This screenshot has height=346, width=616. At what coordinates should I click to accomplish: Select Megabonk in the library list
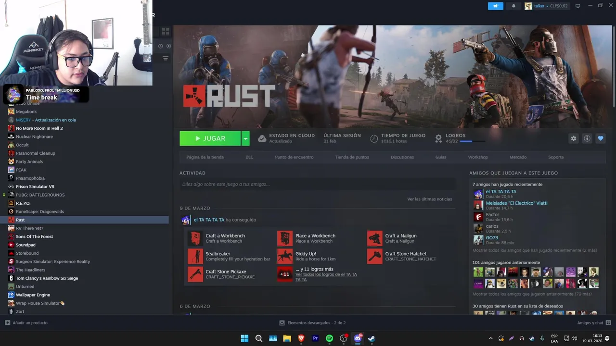[x=26, y=111]
